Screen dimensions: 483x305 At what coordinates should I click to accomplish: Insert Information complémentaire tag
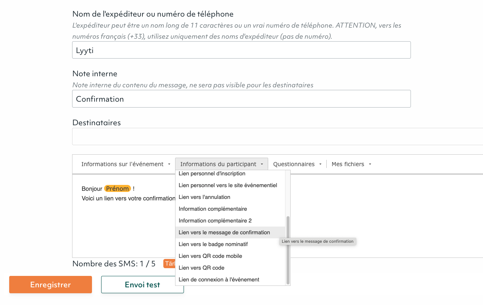tap(213, 209)
